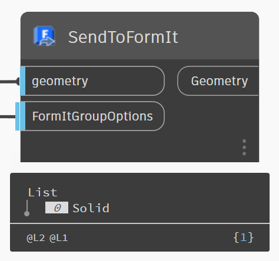
Task: Click the wire entering geometry port
Action: coord(9,81)
